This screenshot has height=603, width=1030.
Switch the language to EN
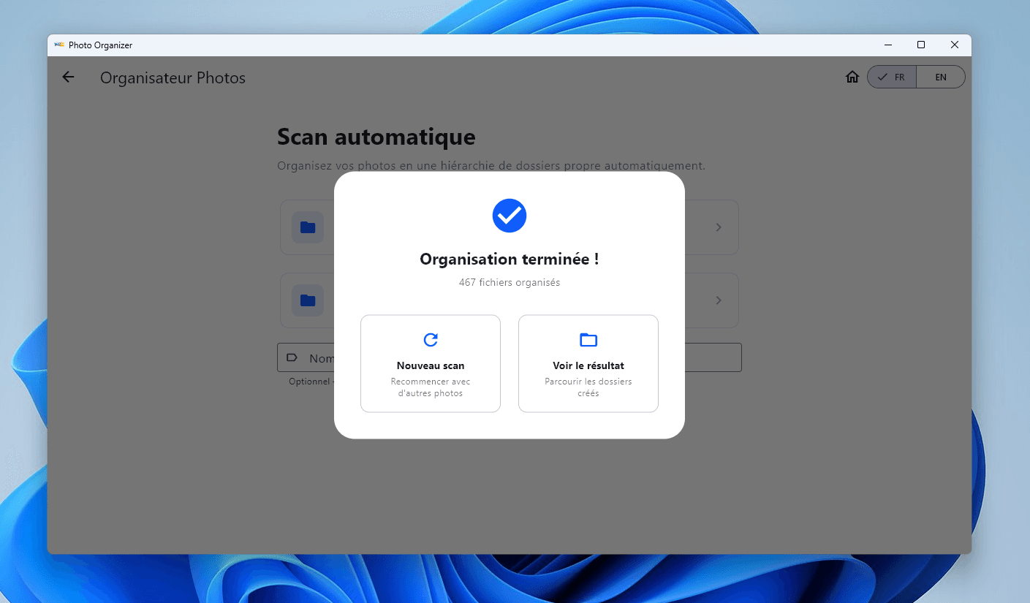pos(940,77)
